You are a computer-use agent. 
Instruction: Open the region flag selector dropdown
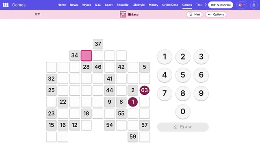coord(242,5)
